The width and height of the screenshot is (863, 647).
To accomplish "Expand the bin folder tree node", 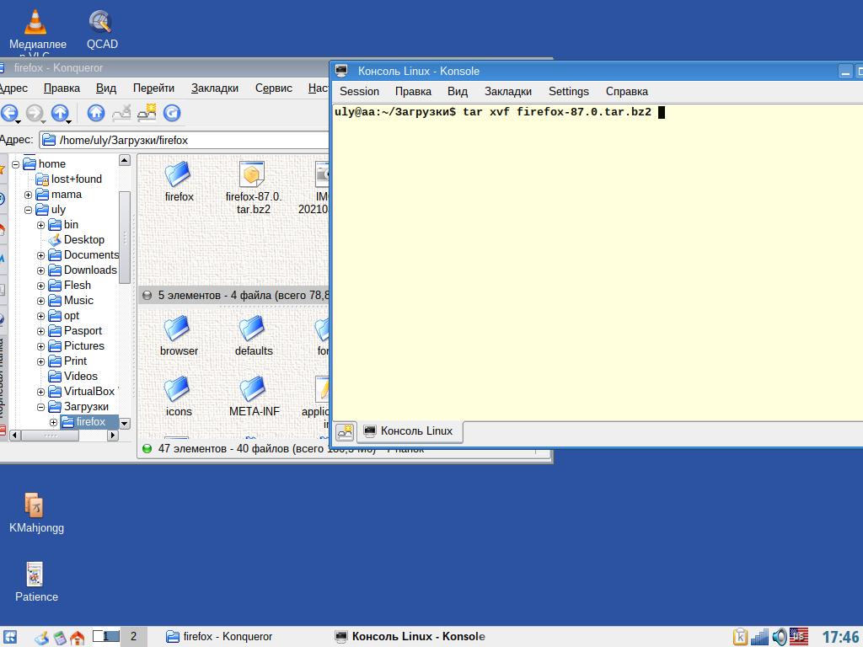I will 40,225.
